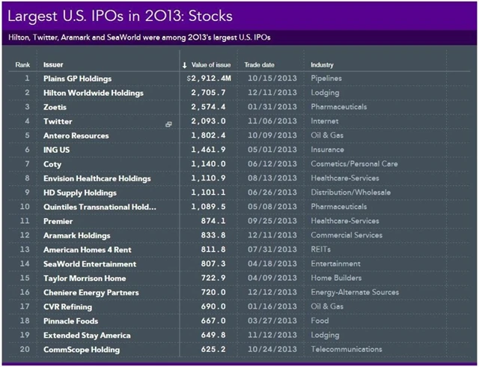Screen dimensions: 479x367
Task: Click the Quintiles Transnational truncated issuer name
Action: 100,207
